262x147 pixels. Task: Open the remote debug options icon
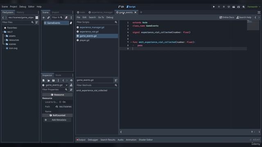pyautogui.click(x=228, y=7)
